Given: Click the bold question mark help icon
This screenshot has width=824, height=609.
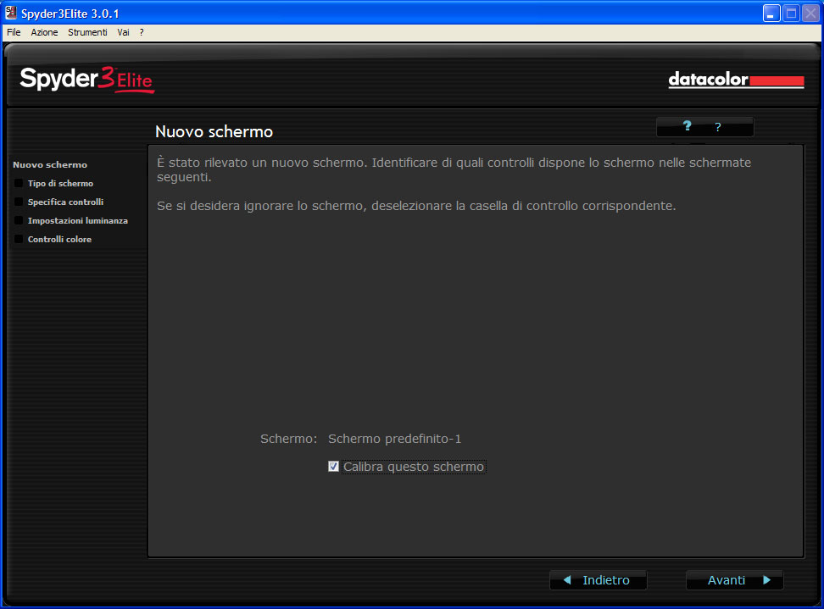Looking at the screenshot, I should pyautogui.click(x=687, y=126).
